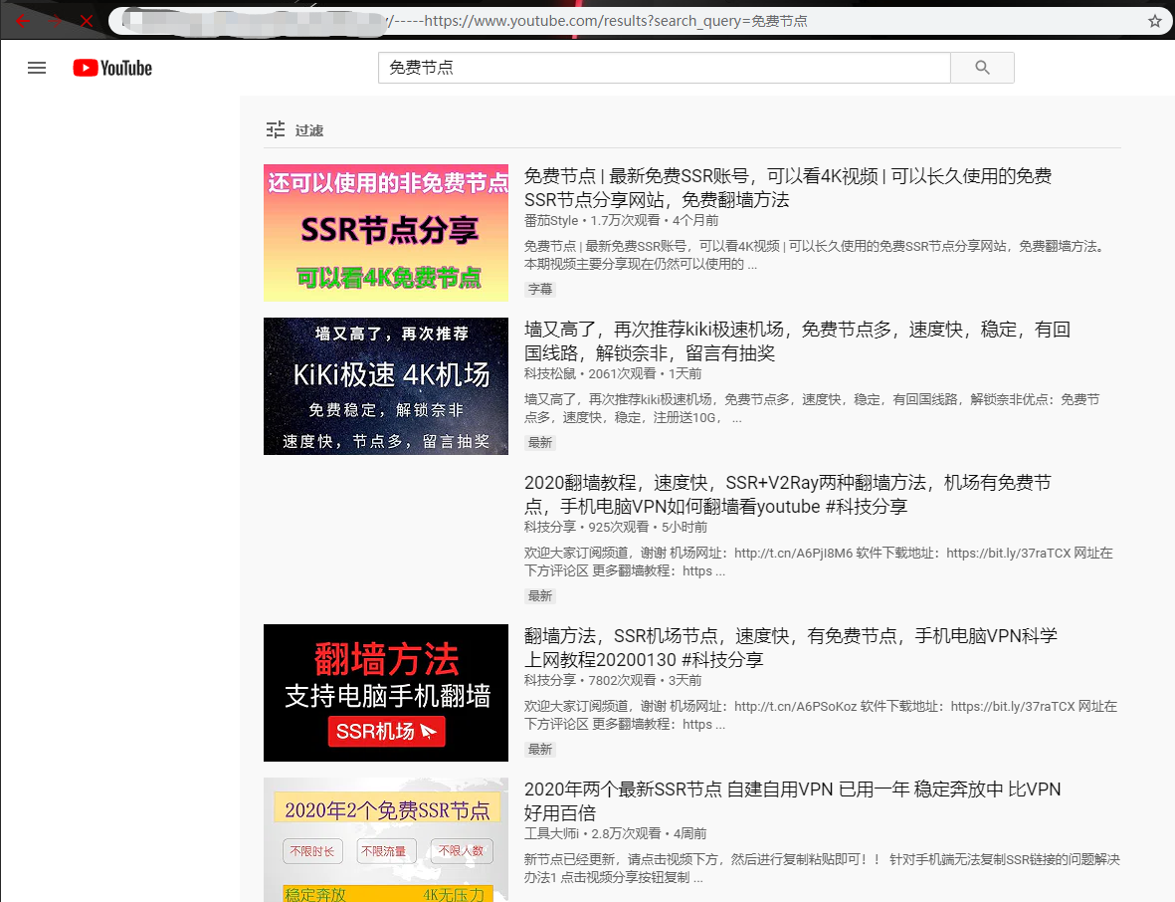Click the 过滤 filter label
The width and height of the screenshot is (1175, 902).
point(308,130)
